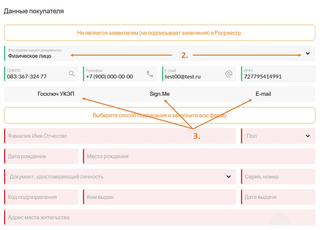Choose E-mail as signing method

(x=263, y=94)
